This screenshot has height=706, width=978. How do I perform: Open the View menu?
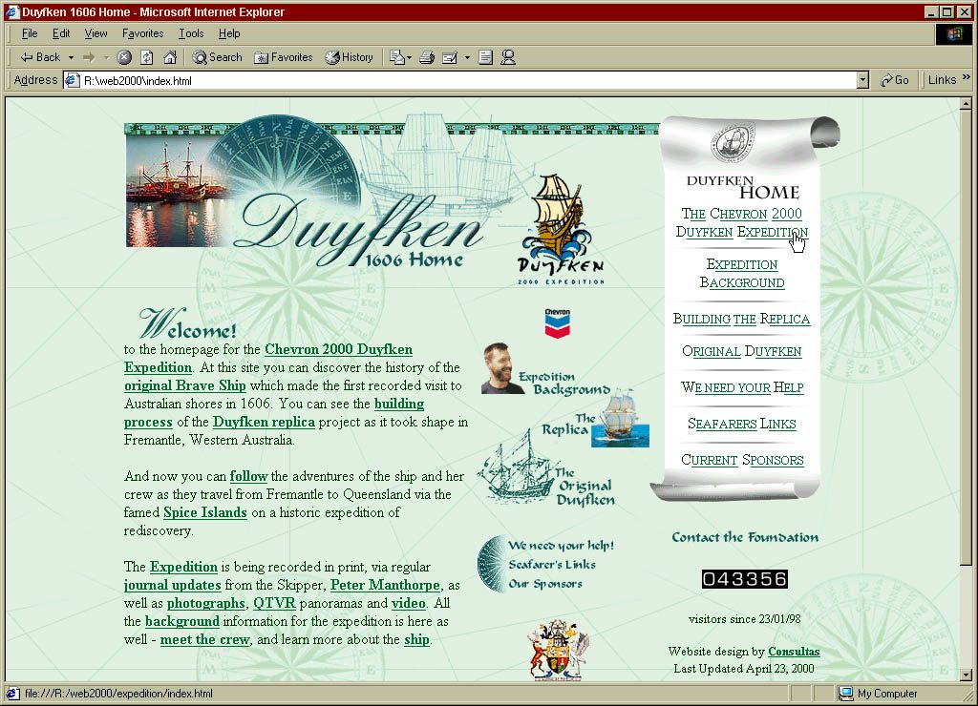click(x=96, y=33)
